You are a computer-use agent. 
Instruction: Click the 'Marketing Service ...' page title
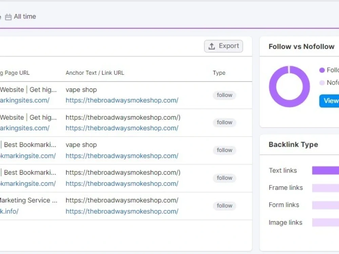[28, 200]
